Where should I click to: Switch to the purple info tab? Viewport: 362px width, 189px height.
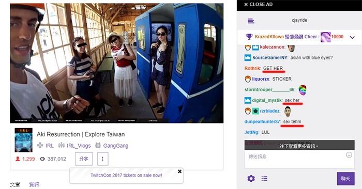pyautogui.click(x=34, y=185)
